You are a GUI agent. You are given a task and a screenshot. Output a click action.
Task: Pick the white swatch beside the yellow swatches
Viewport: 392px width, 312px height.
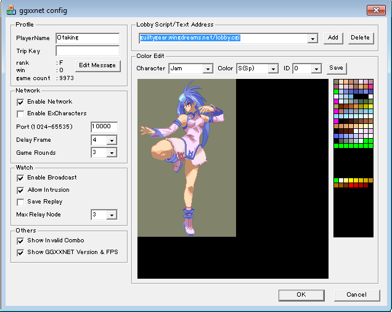pyautogui.click(x=341, y=181)
